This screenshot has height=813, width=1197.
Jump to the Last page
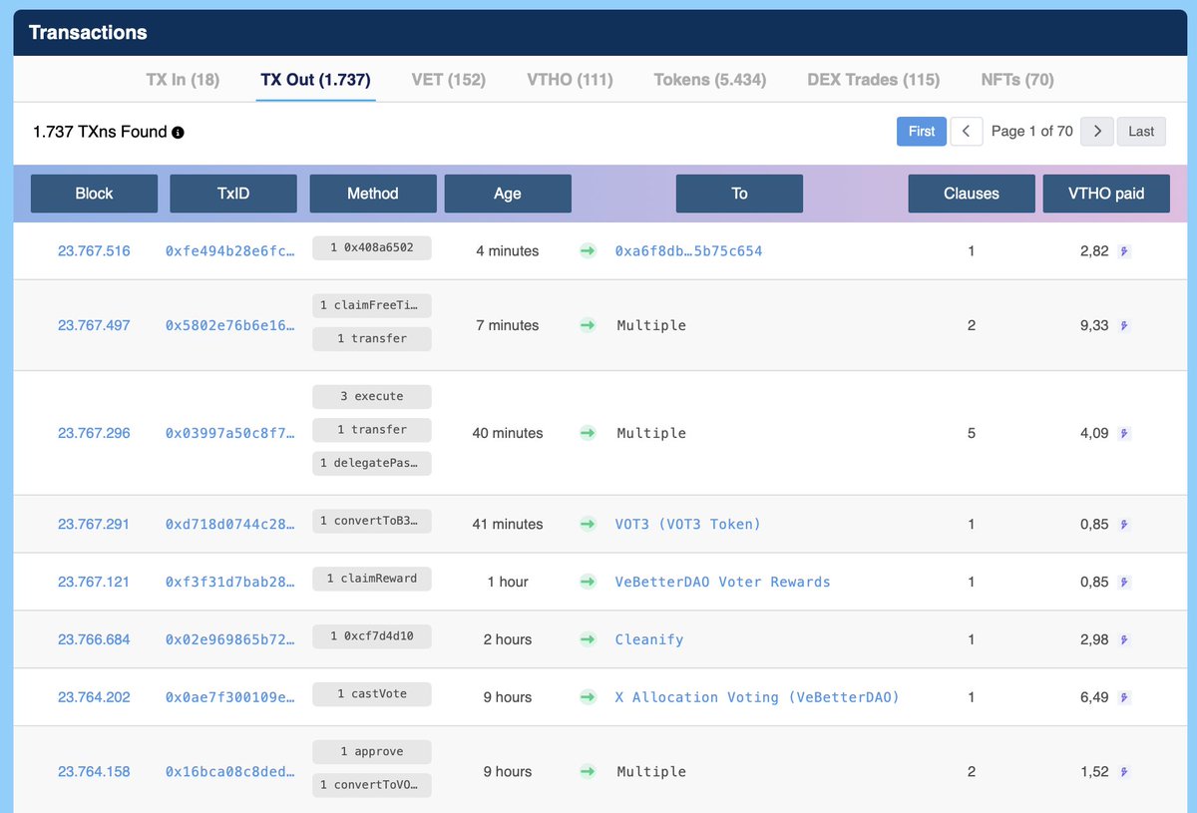coord(1141,131)
